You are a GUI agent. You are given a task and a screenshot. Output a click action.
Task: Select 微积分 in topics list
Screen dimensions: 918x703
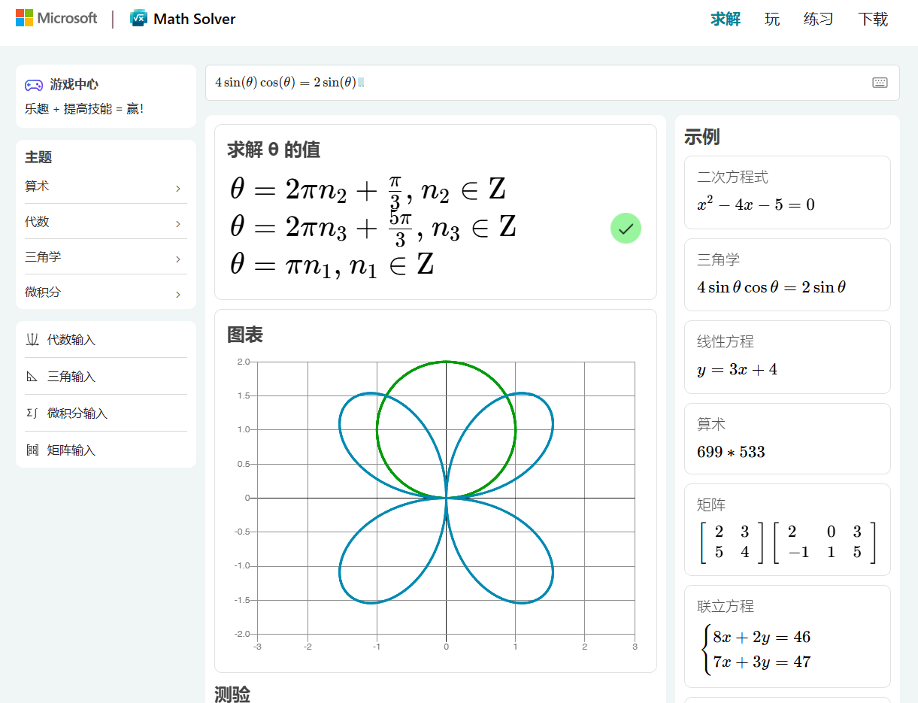pos(106,292)
